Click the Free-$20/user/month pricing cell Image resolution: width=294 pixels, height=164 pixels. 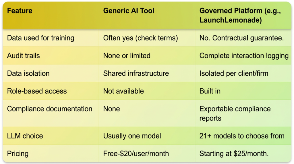[136, 154]
